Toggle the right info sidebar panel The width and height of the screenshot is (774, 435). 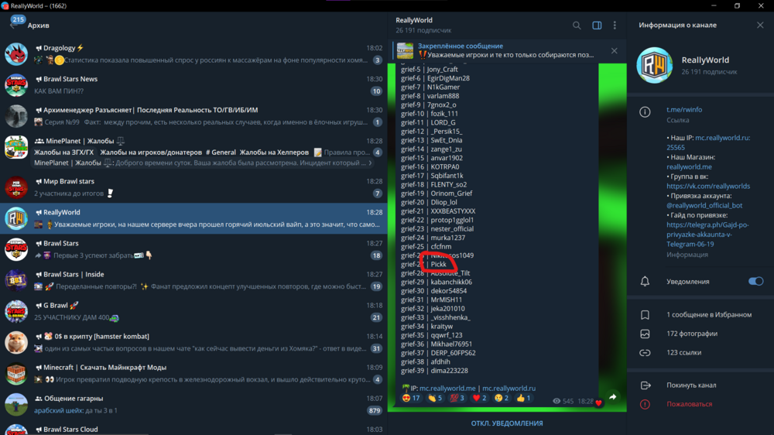(597, 26)
